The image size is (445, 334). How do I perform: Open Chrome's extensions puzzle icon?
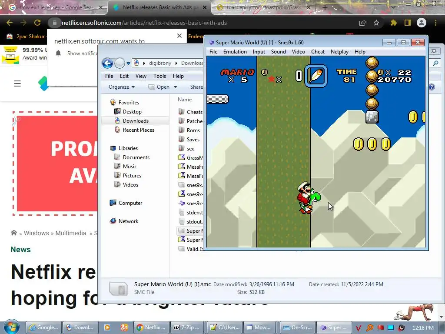393,23
